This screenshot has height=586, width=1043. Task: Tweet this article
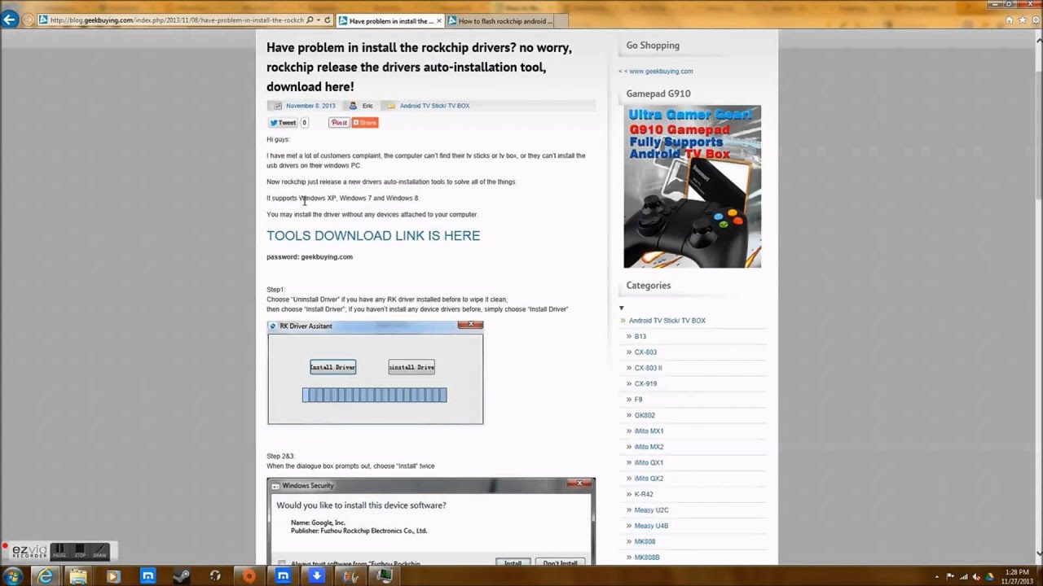click(283, 123)
